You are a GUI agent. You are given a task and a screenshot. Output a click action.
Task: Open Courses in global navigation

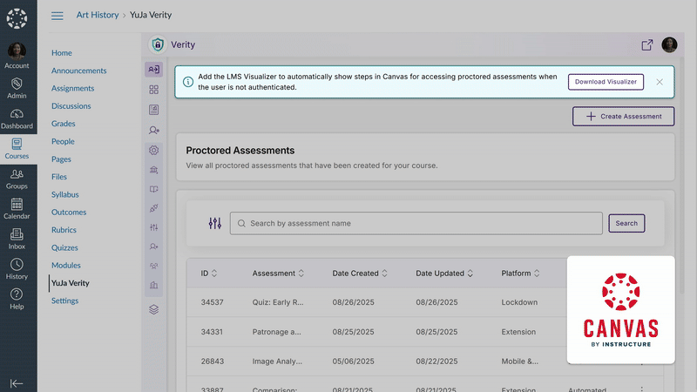17,149
